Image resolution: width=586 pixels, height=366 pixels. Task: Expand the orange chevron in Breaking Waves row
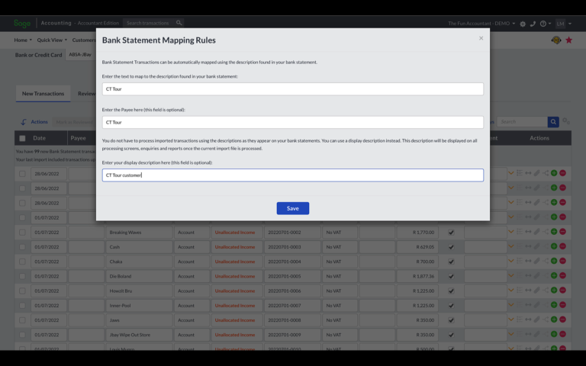511,232
